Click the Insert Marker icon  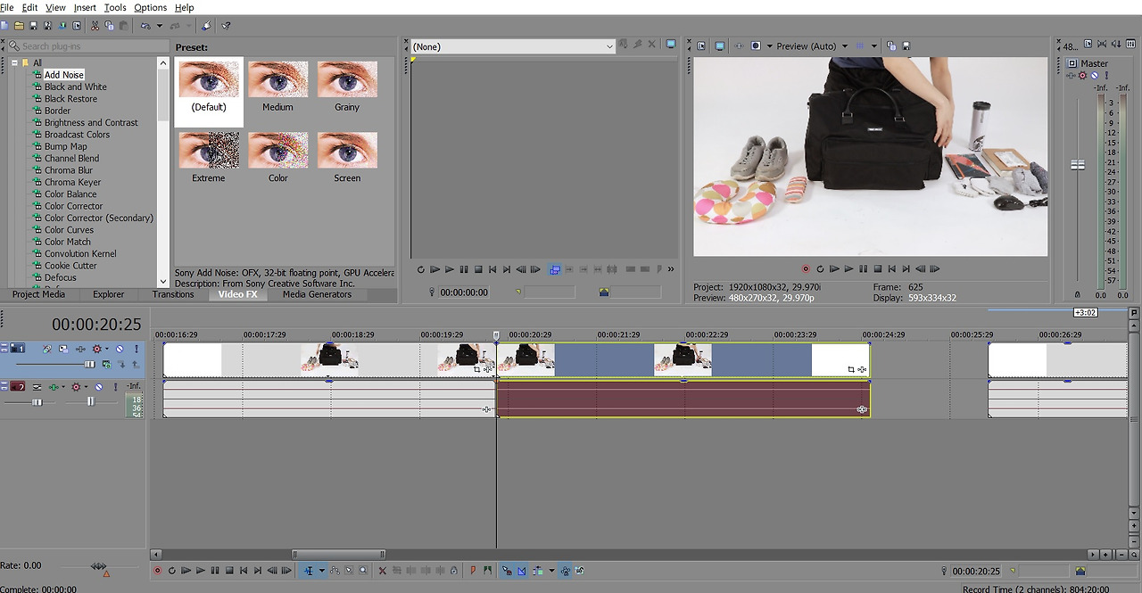473,571
